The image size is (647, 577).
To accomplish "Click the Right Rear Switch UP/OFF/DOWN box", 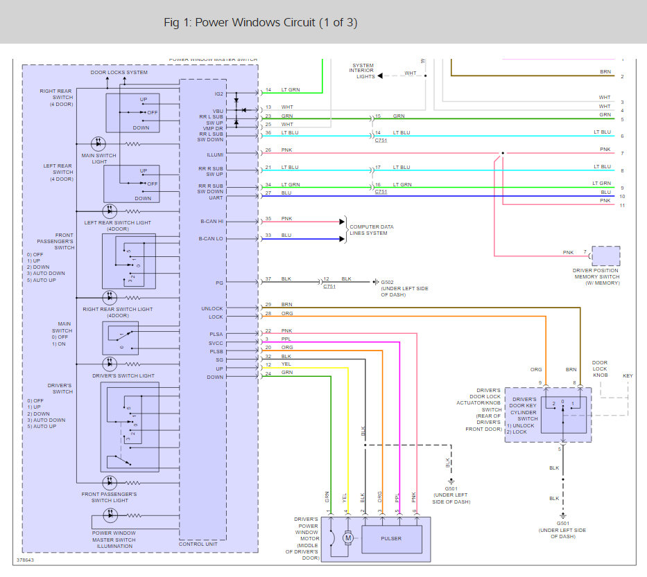I will 132,113.
